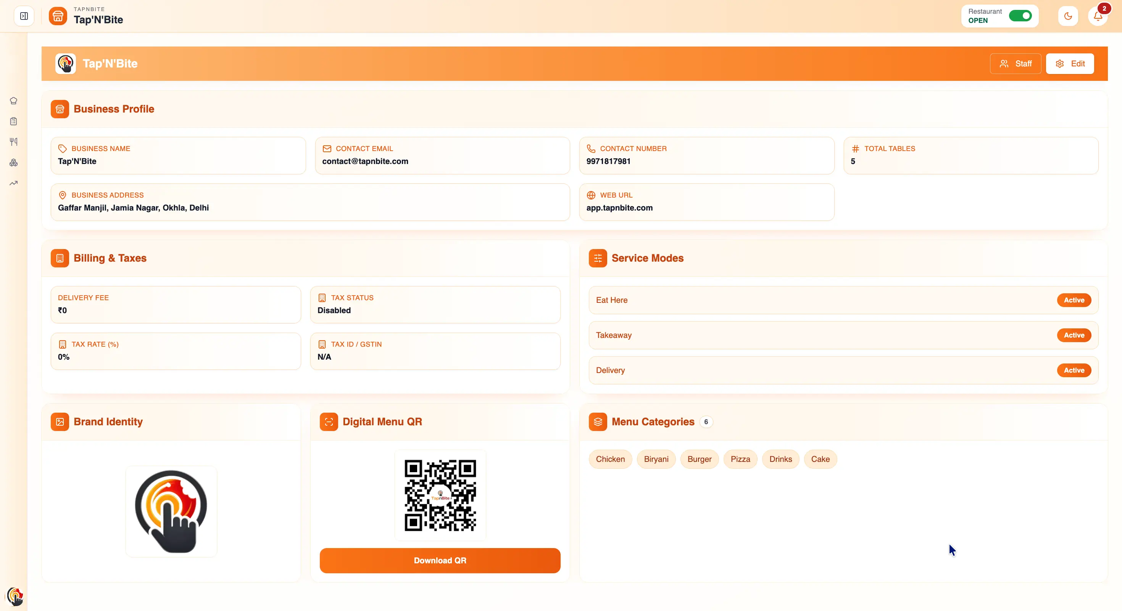Click the Takeaway service mode label
The image size is (1122, 611).
click(614, 335)
